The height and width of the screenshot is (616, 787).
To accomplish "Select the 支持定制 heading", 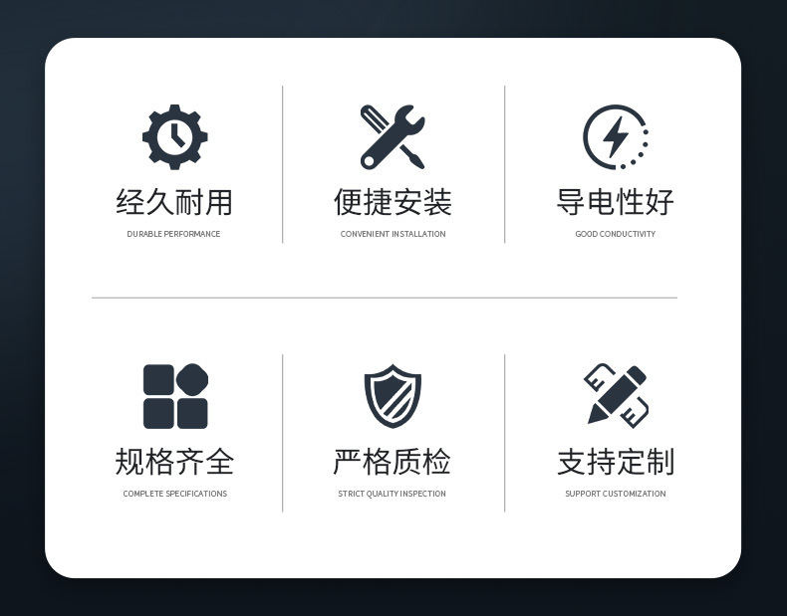I will (x=616, y=462).
